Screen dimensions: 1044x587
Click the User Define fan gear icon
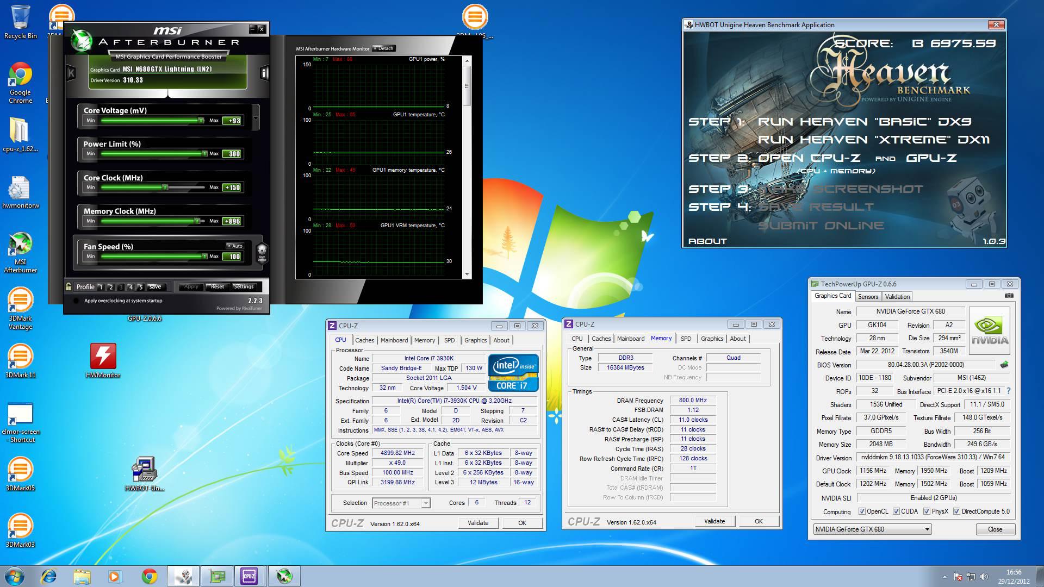pyautogui.click(x=262, y=253)
